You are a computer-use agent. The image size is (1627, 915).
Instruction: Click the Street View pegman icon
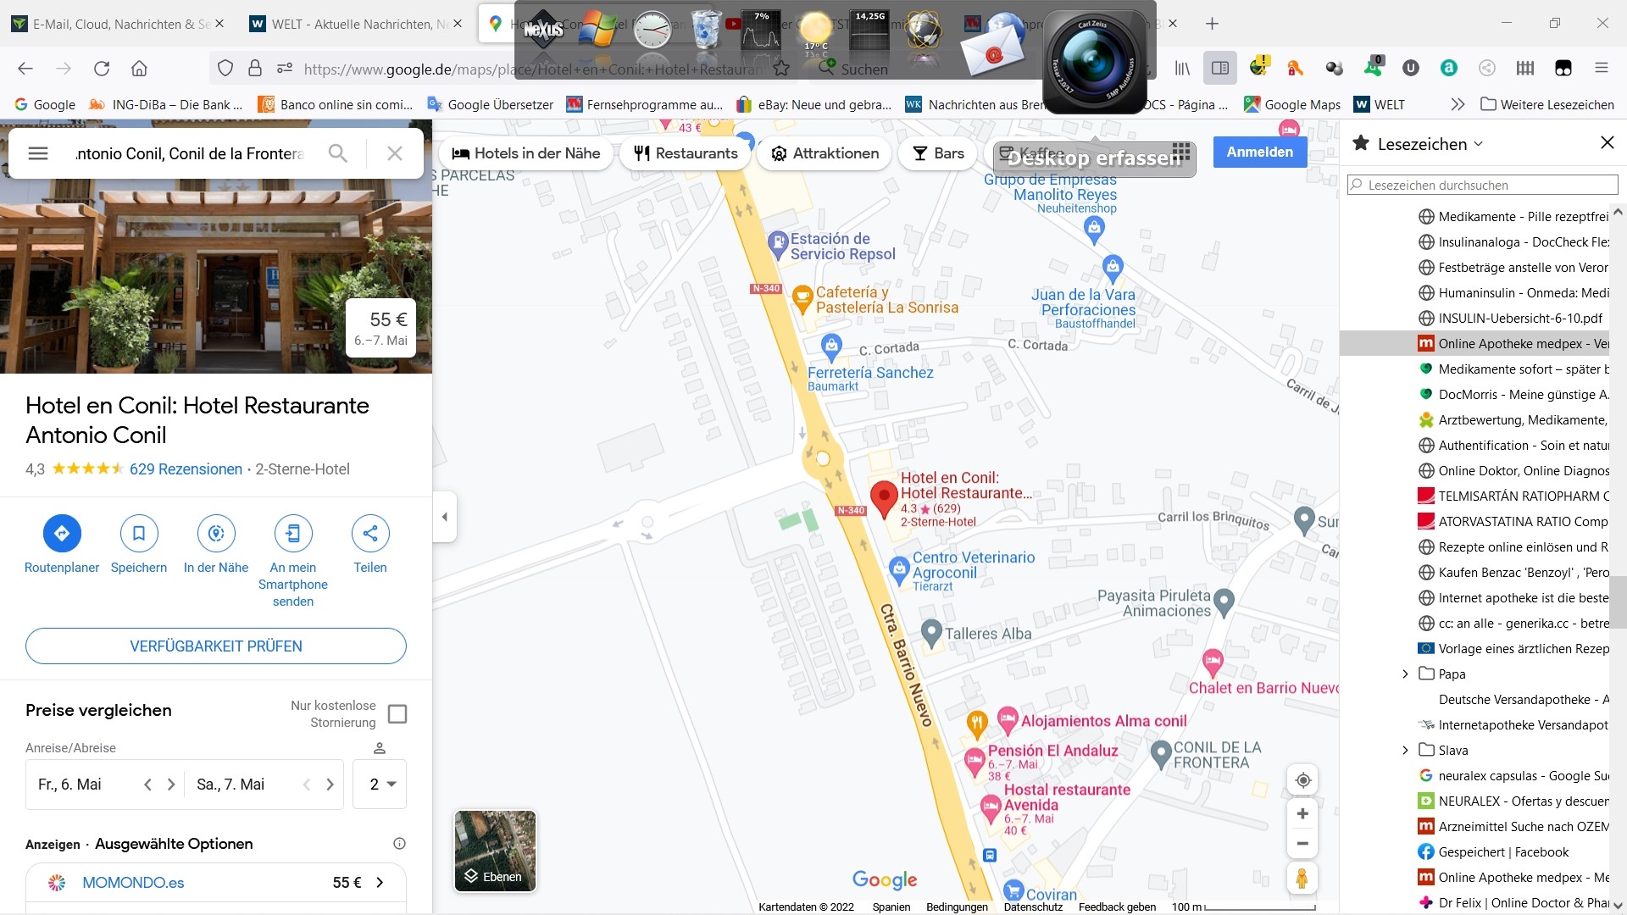(x=1302, y=879)
